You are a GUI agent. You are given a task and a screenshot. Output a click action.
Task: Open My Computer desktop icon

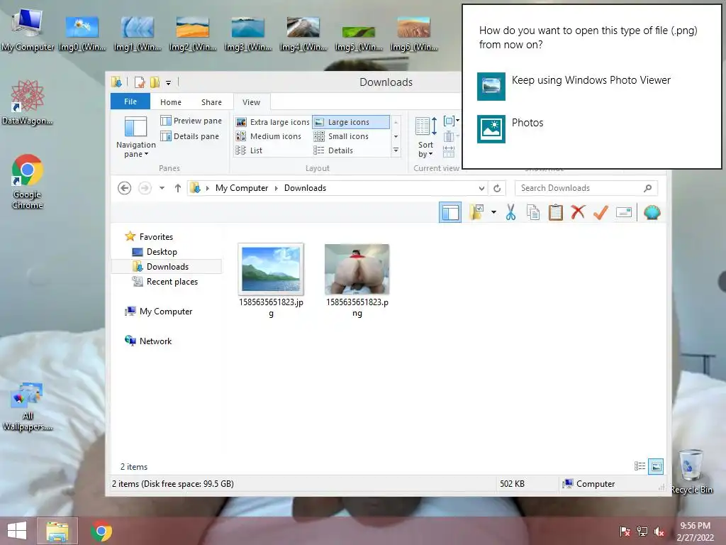click(28, 31)
